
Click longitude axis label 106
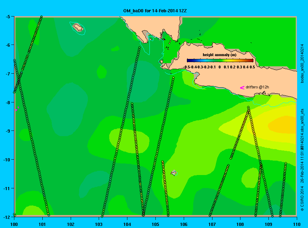click(184, 224)
